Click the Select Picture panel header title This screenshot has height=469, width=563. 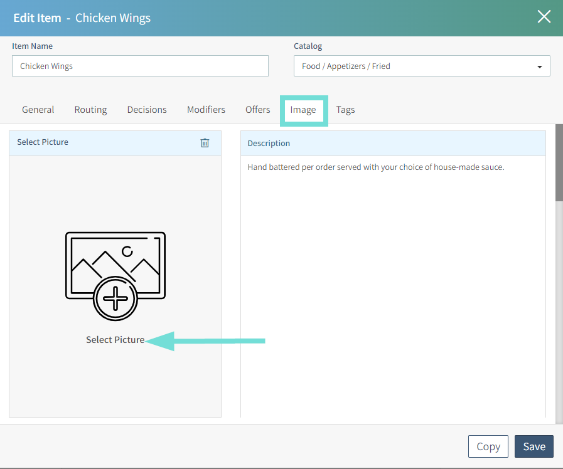click(x=43, y=142)
